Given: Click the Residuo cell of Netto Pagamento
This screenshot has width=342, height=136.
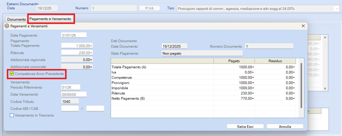Looking at the screenshot, I should [275, 98].
